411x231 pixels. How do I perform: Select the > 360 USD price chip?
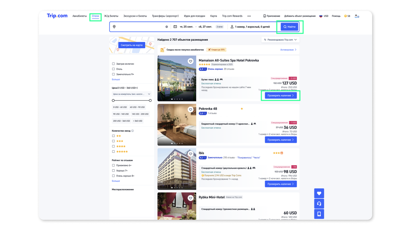point(137,121)
